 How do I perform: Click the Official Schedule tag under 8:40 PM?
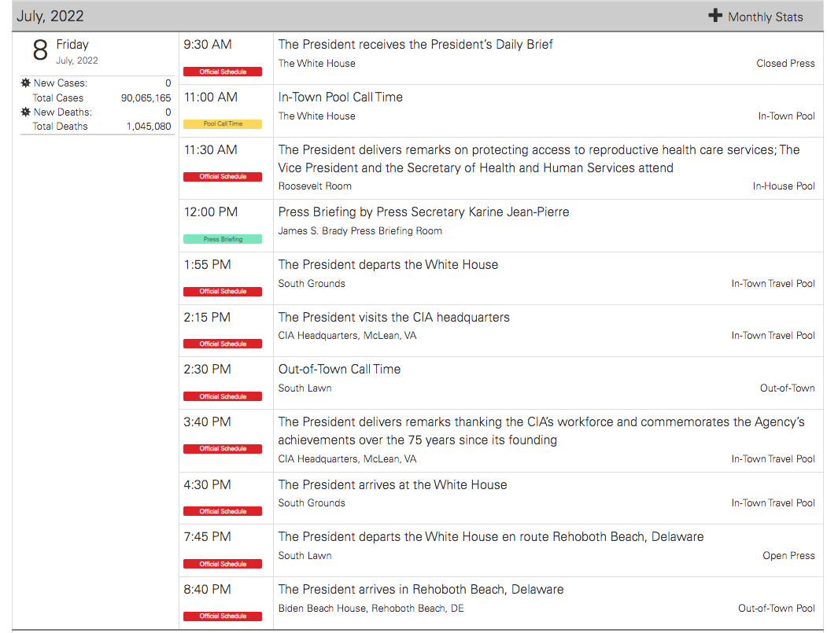(x=223, y=616)
